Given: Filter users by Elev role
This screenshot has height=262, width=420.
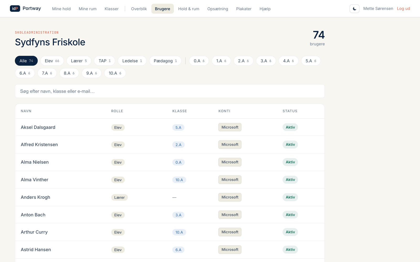Looking at the screenshot, I should click(x=52, y=61).
